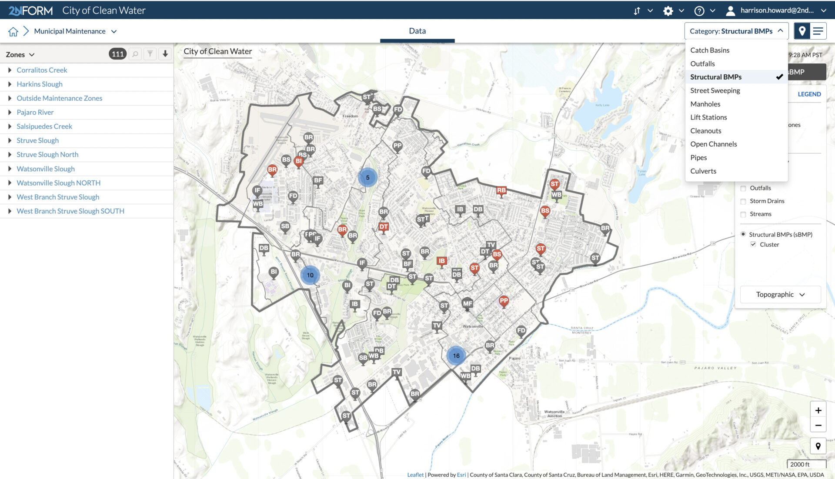
Task: Open the settings gear menu
Action: click(x=668, y=10)
